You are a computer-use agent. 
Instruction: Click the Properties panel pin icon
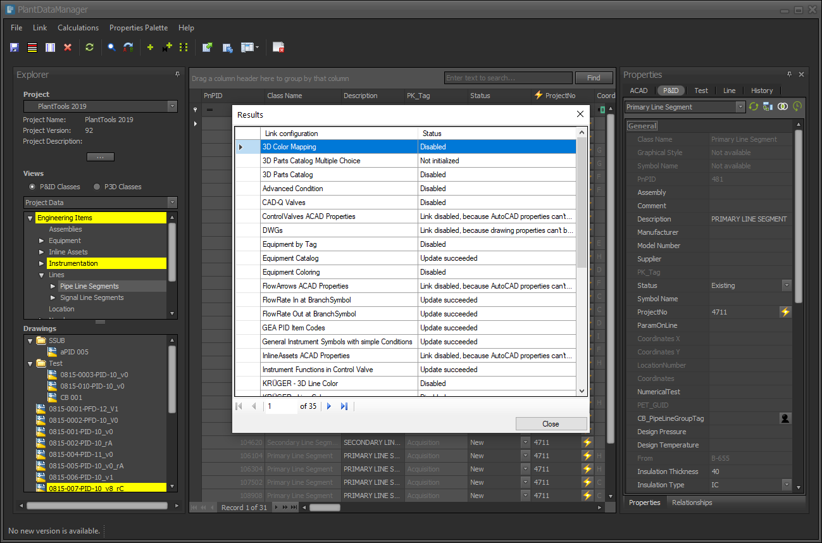pos(789,75)
